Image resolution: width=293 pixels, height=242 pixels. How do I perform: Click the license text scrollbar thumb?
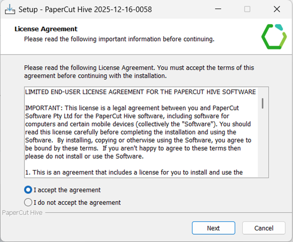click(x=263, y=103)
